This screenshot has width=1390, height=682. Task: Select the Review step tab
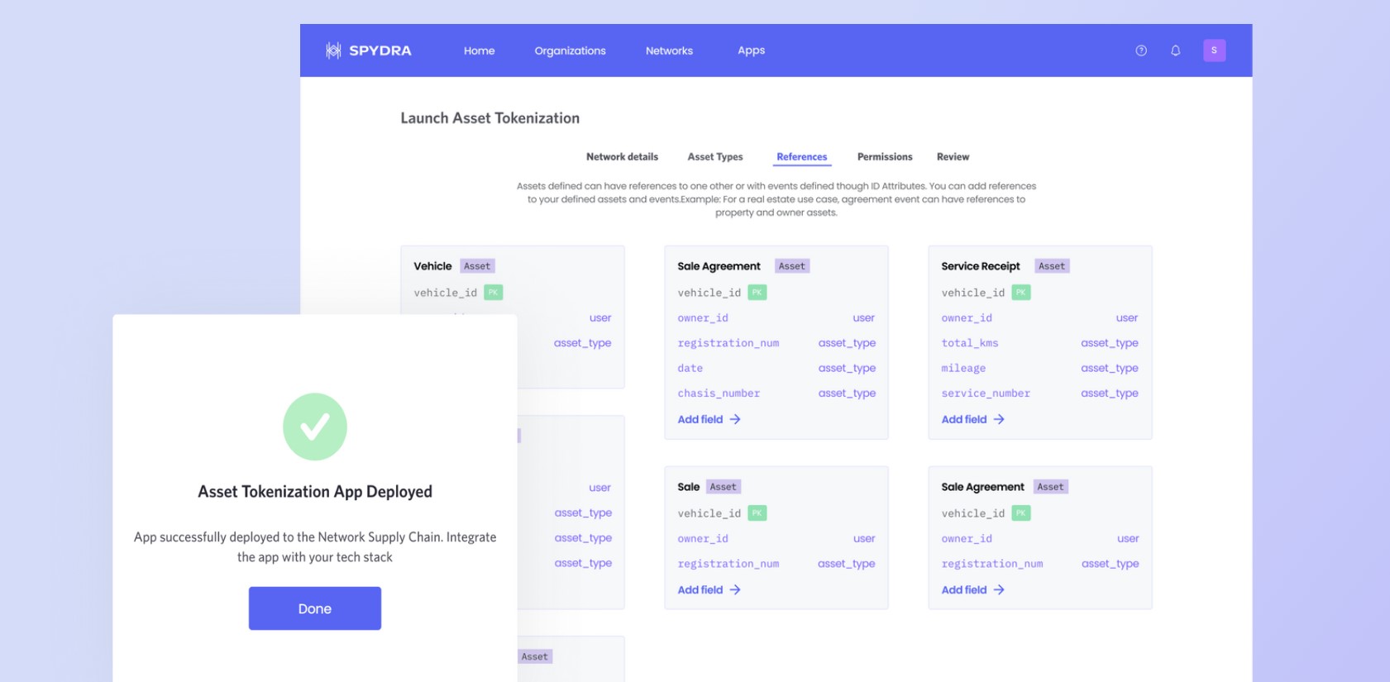(x=953, y=157)
